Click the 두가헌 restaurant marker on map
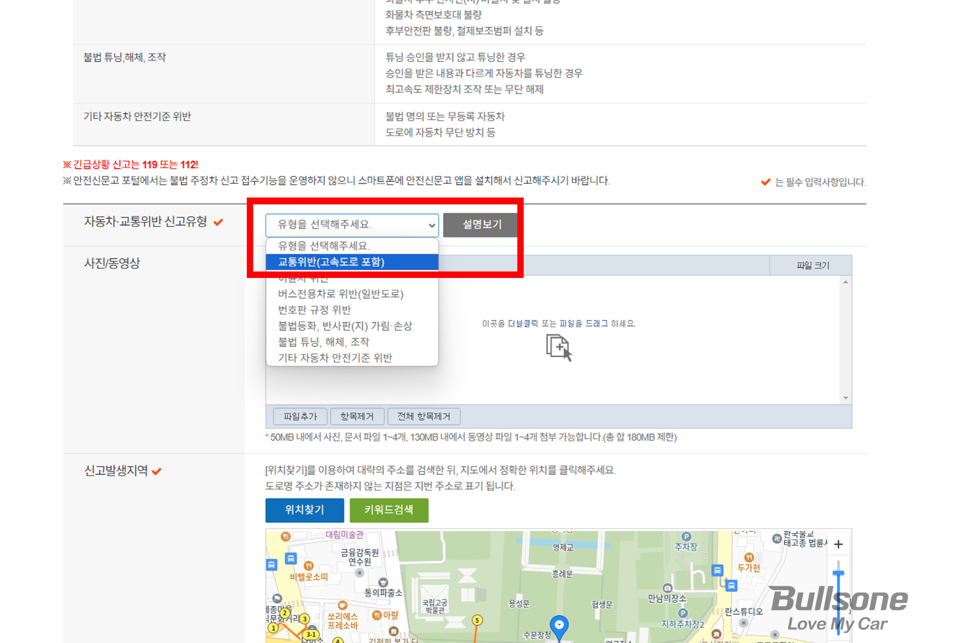 [x=748, y=557]
